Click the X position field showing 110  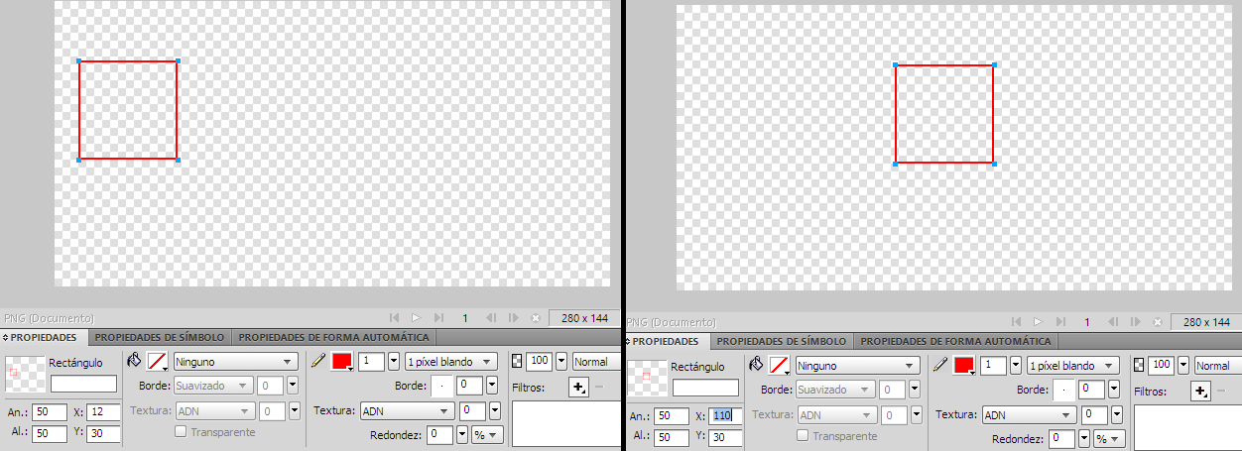point(725,415)
